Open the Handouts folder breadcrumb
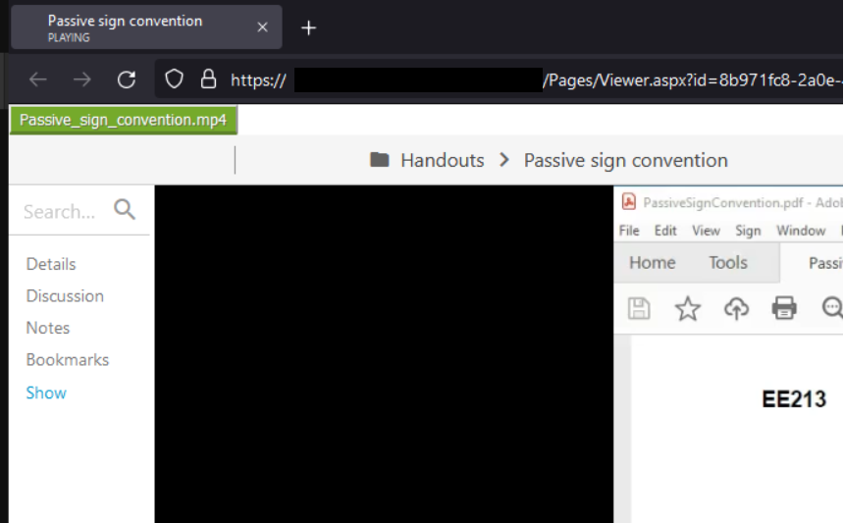This screenshot has width=844, height=523. (x=442, y=160)
